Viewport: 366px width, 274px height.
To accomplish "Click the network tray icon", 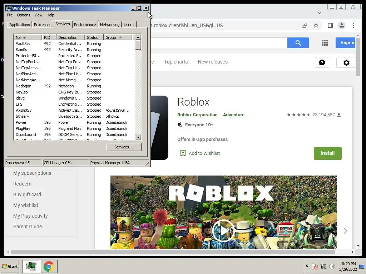I will pos(323,266).
